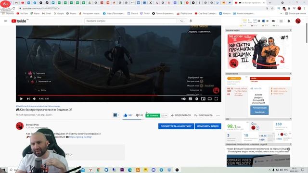Click СОХРАНИТЬ save to playlist
Screen dimensions: 308x173
[203, 115]
